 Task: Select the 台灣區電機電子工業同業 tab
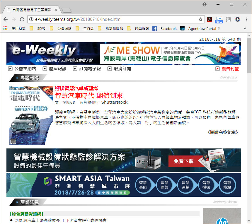[32, 10]
